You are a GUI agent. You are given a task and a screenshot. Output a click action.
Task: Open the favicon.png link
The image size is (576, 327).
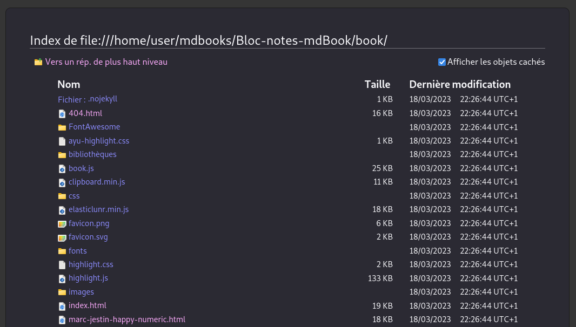(x=89, y=223)
